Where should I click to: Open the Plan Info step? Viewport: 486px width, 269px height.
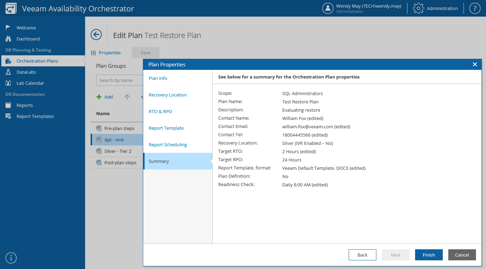pos(158,78)
